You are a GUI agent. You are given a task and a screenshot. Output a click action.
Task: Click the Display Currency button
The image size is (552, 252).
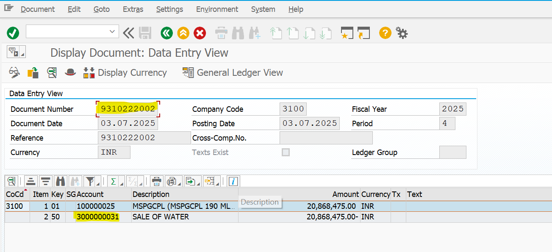coord(125,72)
